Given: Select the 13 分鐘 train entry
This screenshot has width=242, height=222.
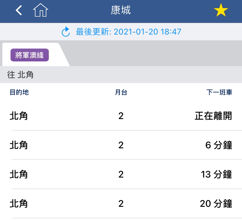Looking at the screenshot, I should (121, 174).
